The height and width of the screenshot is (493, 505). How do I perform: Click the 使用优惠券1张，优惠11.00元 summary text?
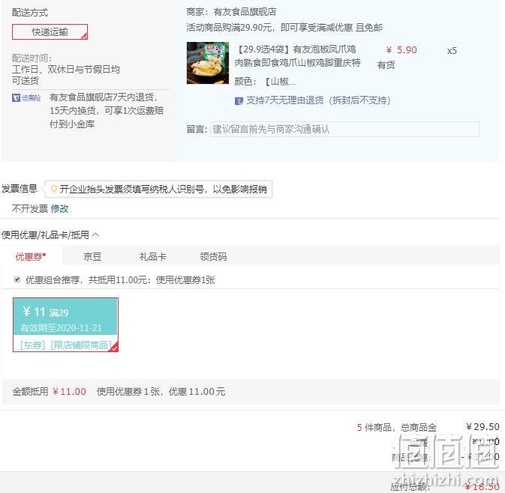click(161, 391)
